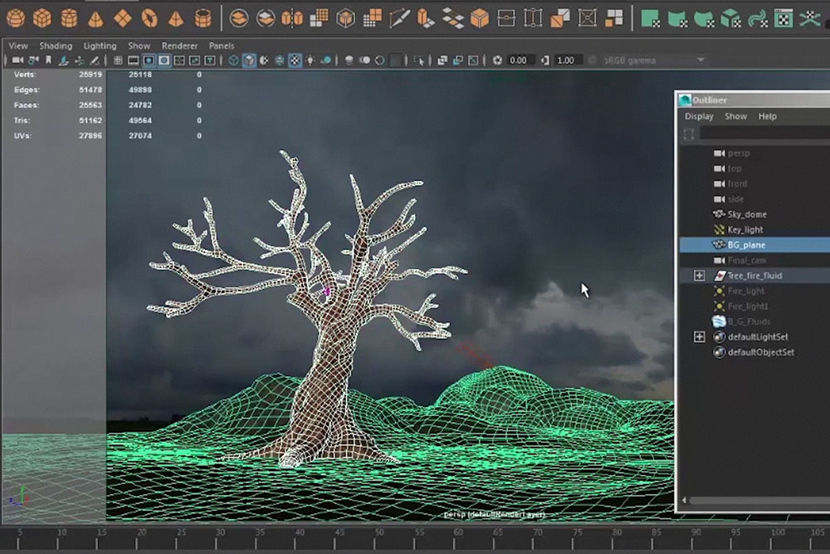Click the large orange cube bevel icon

tap(480, 18)
